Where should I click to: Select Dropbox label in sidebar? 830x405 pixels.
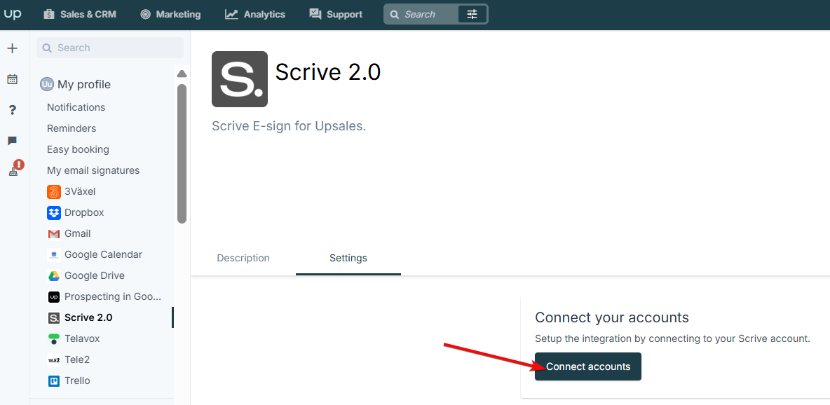click(x=84, y=212)
